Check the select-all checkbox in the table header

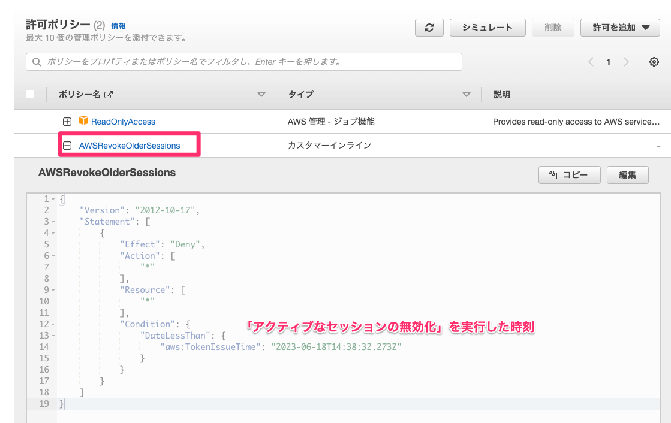point(31,94)
